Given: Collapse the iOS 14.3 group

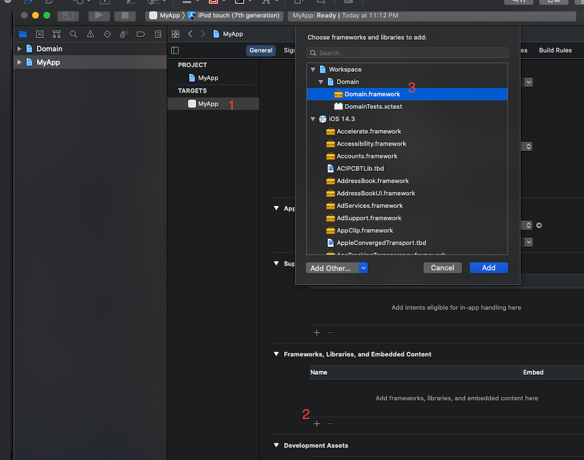Looking at the screenshot, I should pos(313,119).
